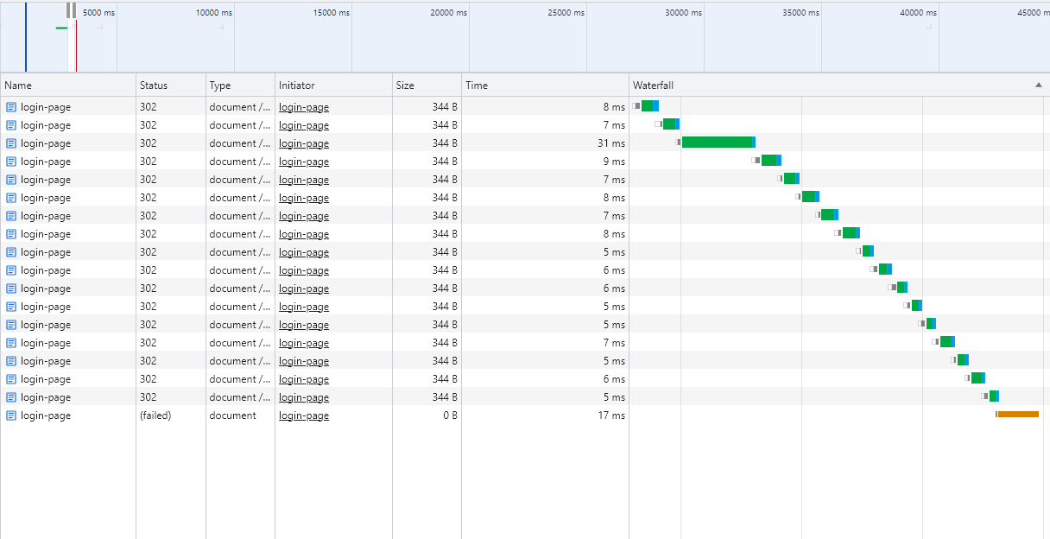Click the 40000 ms mark in the overview
The height and width of the screenshot is (539, 1050).
(x=919, y=13)
